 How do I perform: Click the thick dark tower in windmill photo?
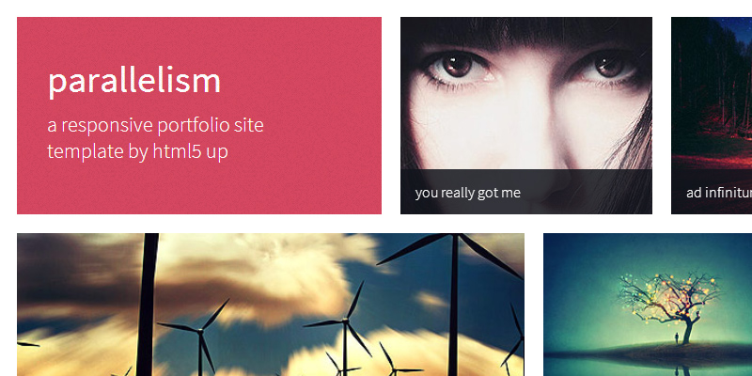point(147,305)
